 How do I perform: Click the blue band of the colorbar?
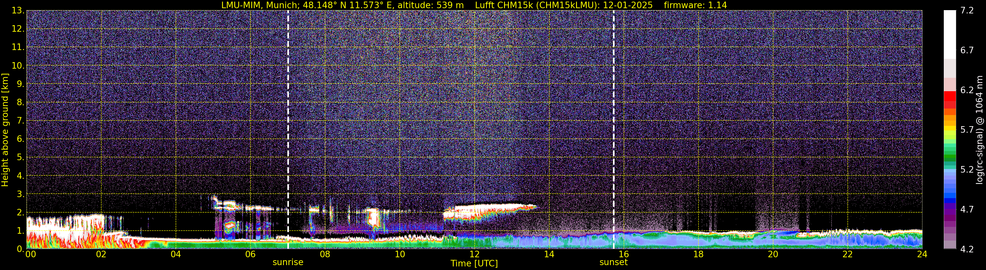pos(950,195)
